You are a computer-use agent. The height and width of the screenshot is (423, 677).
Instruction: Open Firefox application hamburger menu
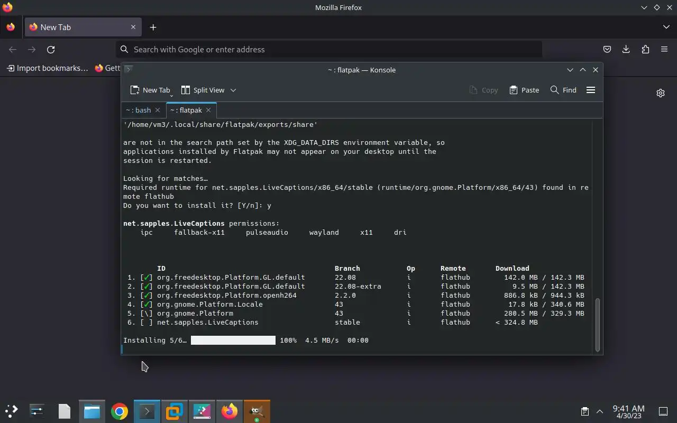pyautogui.click(x=664, y=49)
